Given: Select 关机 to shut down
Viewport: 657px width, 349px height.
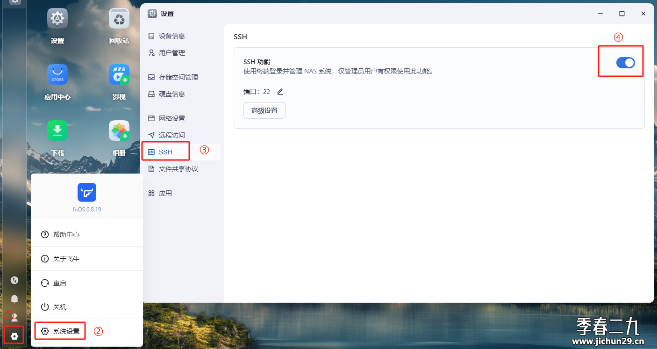Looking at the screenshot, I should pyautogui.click(x=60, y=307).
